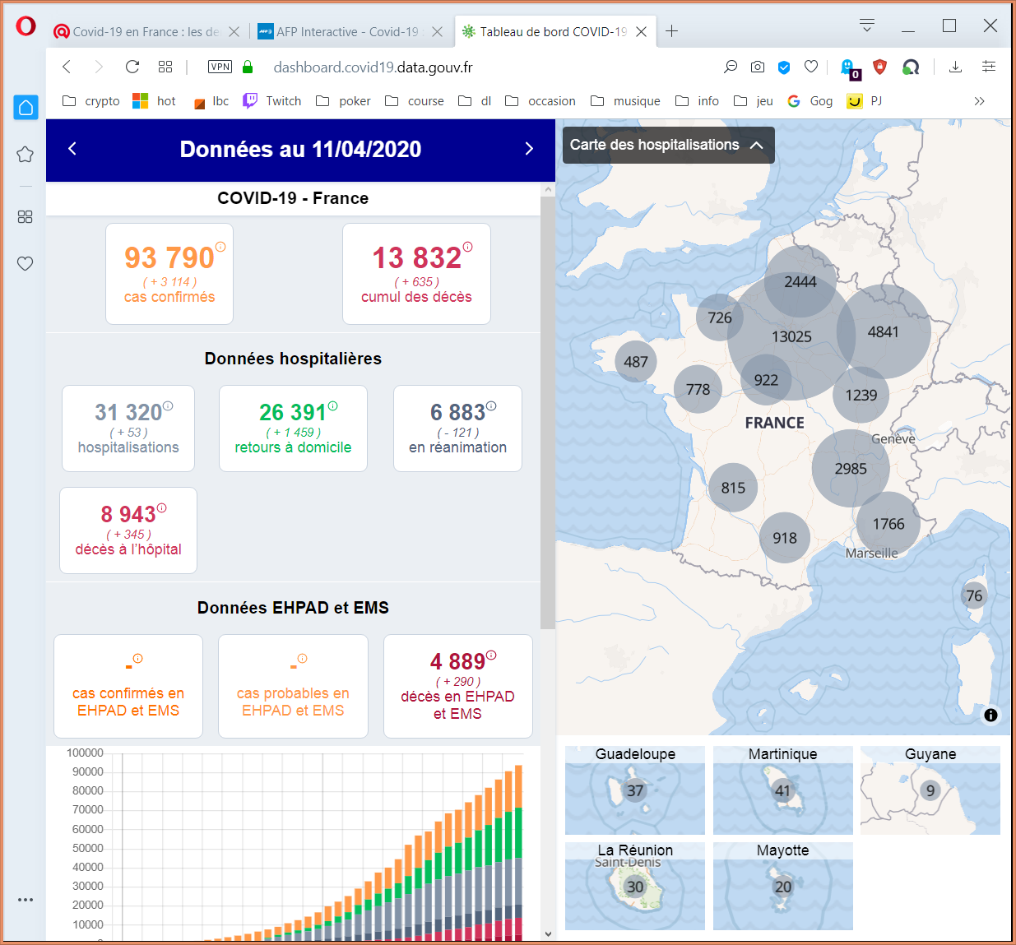Click the info icon beside 93 790 cas confirmés
The image size is (1016, 945).
coord(220,247)
